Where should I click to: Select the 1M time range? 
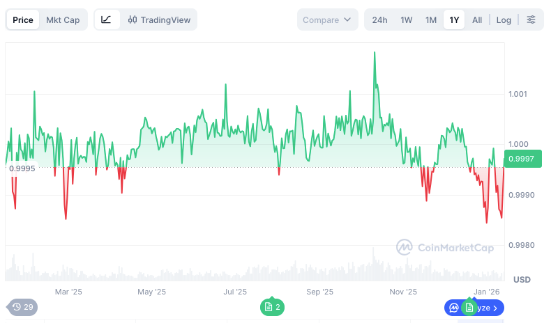click(431, 19)
